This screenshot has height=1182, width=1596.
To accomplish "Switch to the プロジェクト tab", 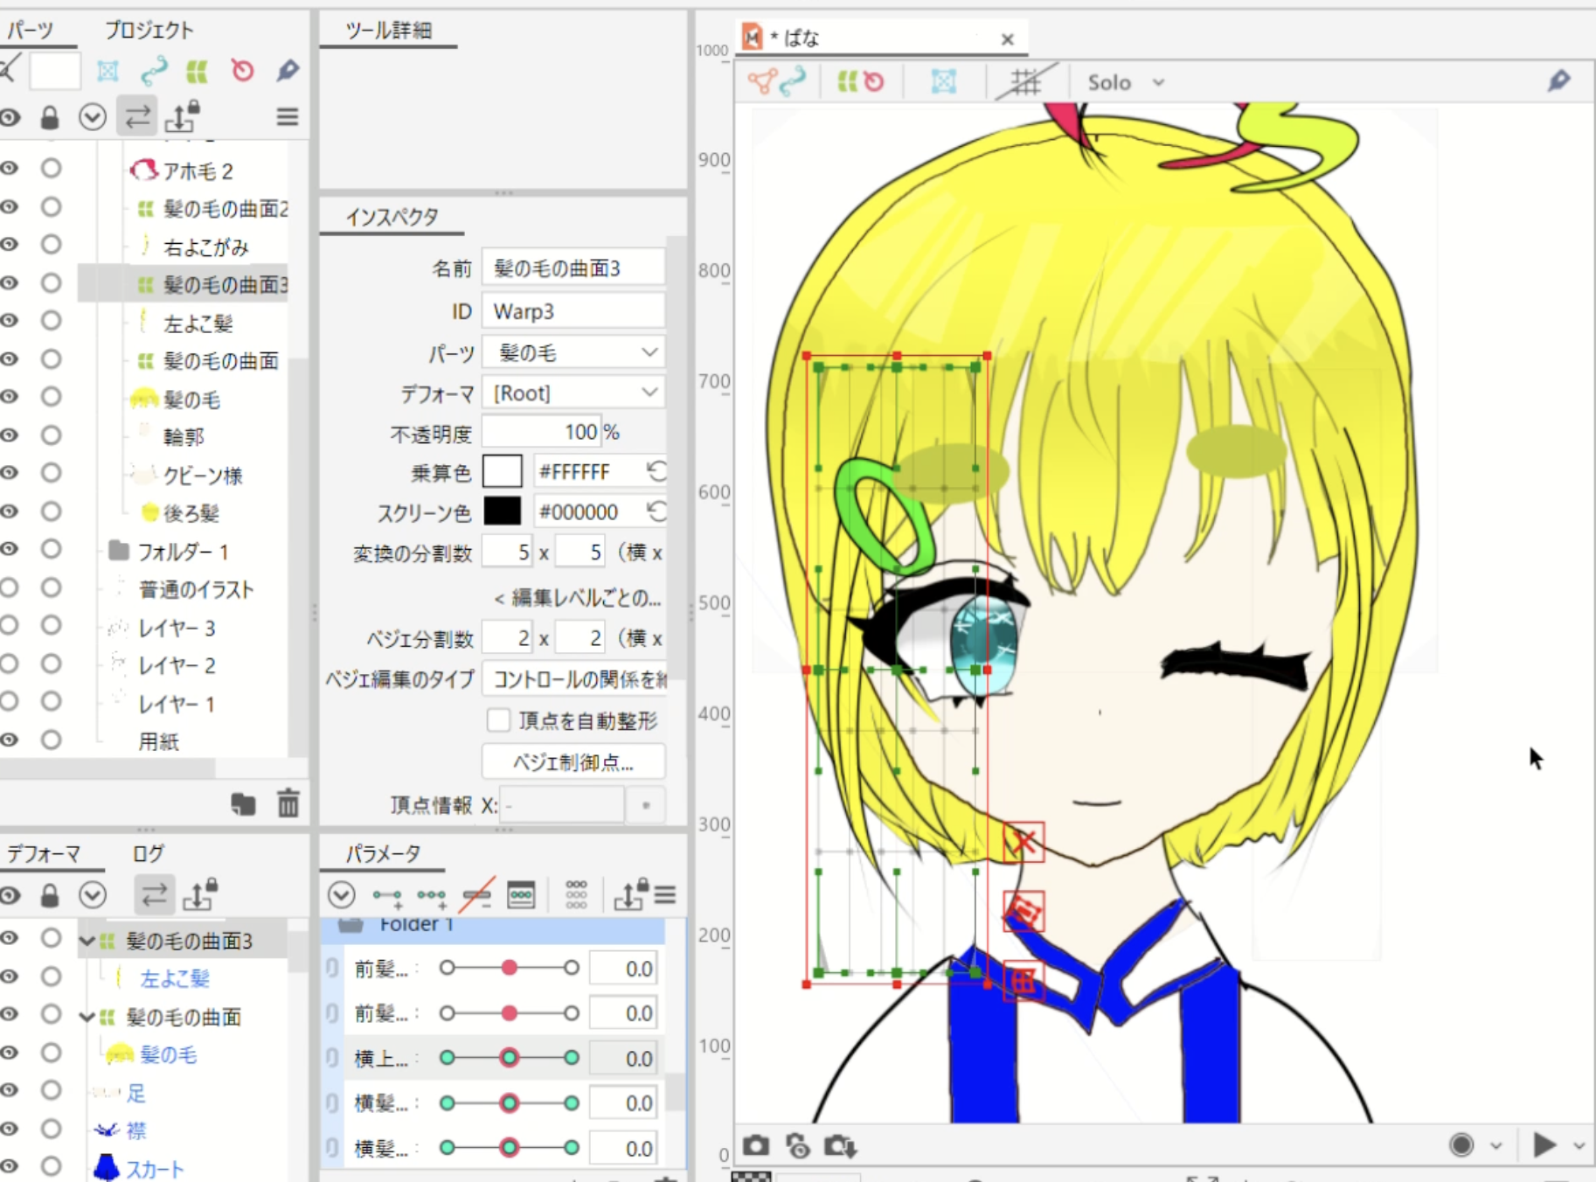I will point(149,30).
